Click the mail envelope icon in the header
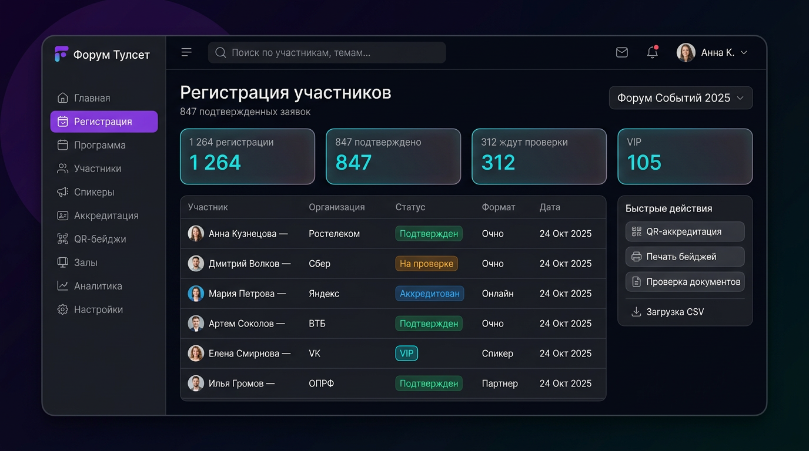The width and height of the screenshot is (809, 451). 621,52
